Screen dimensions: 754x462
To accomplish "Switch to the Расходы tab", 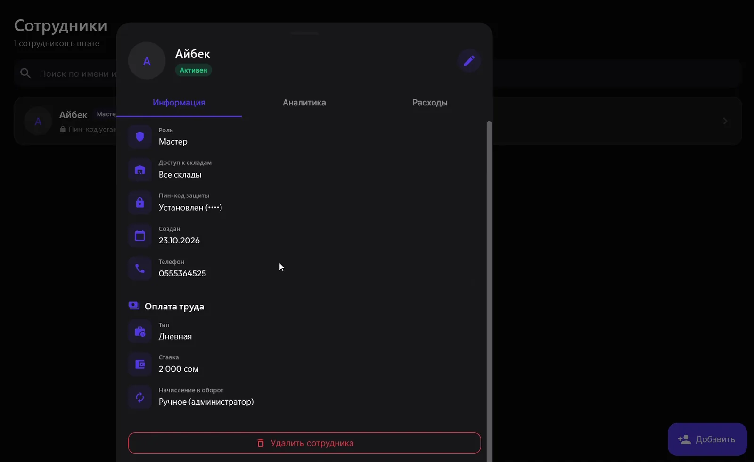I will tap(430, 103).
